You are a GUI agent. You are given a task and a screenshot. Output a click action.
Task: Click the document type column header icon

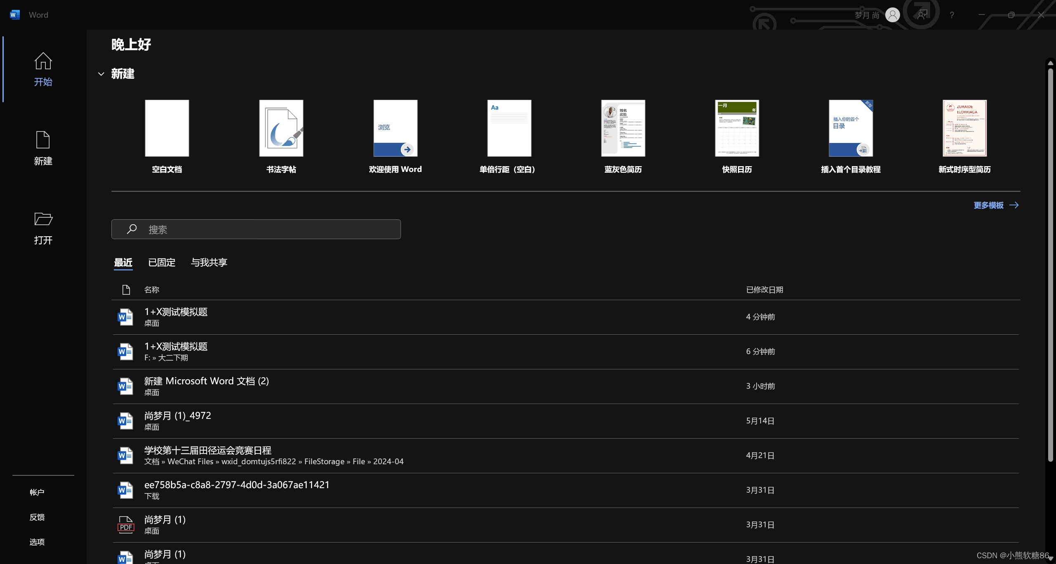(126, 290)
